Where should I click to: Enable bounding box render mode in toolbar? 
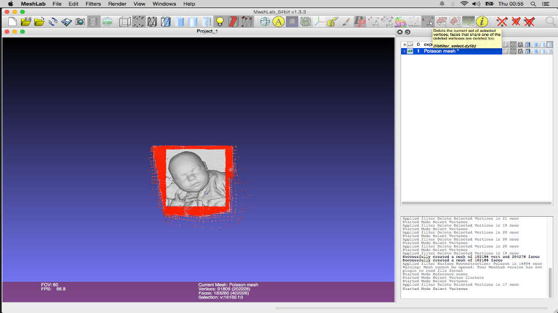point(124,21)
